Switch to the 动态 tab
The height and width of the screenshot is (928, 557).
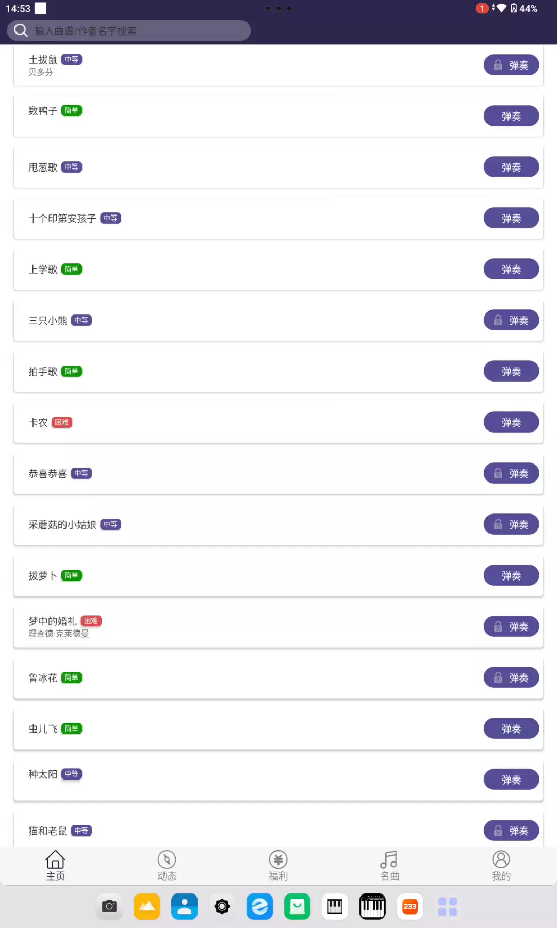[x=167, y=866]
